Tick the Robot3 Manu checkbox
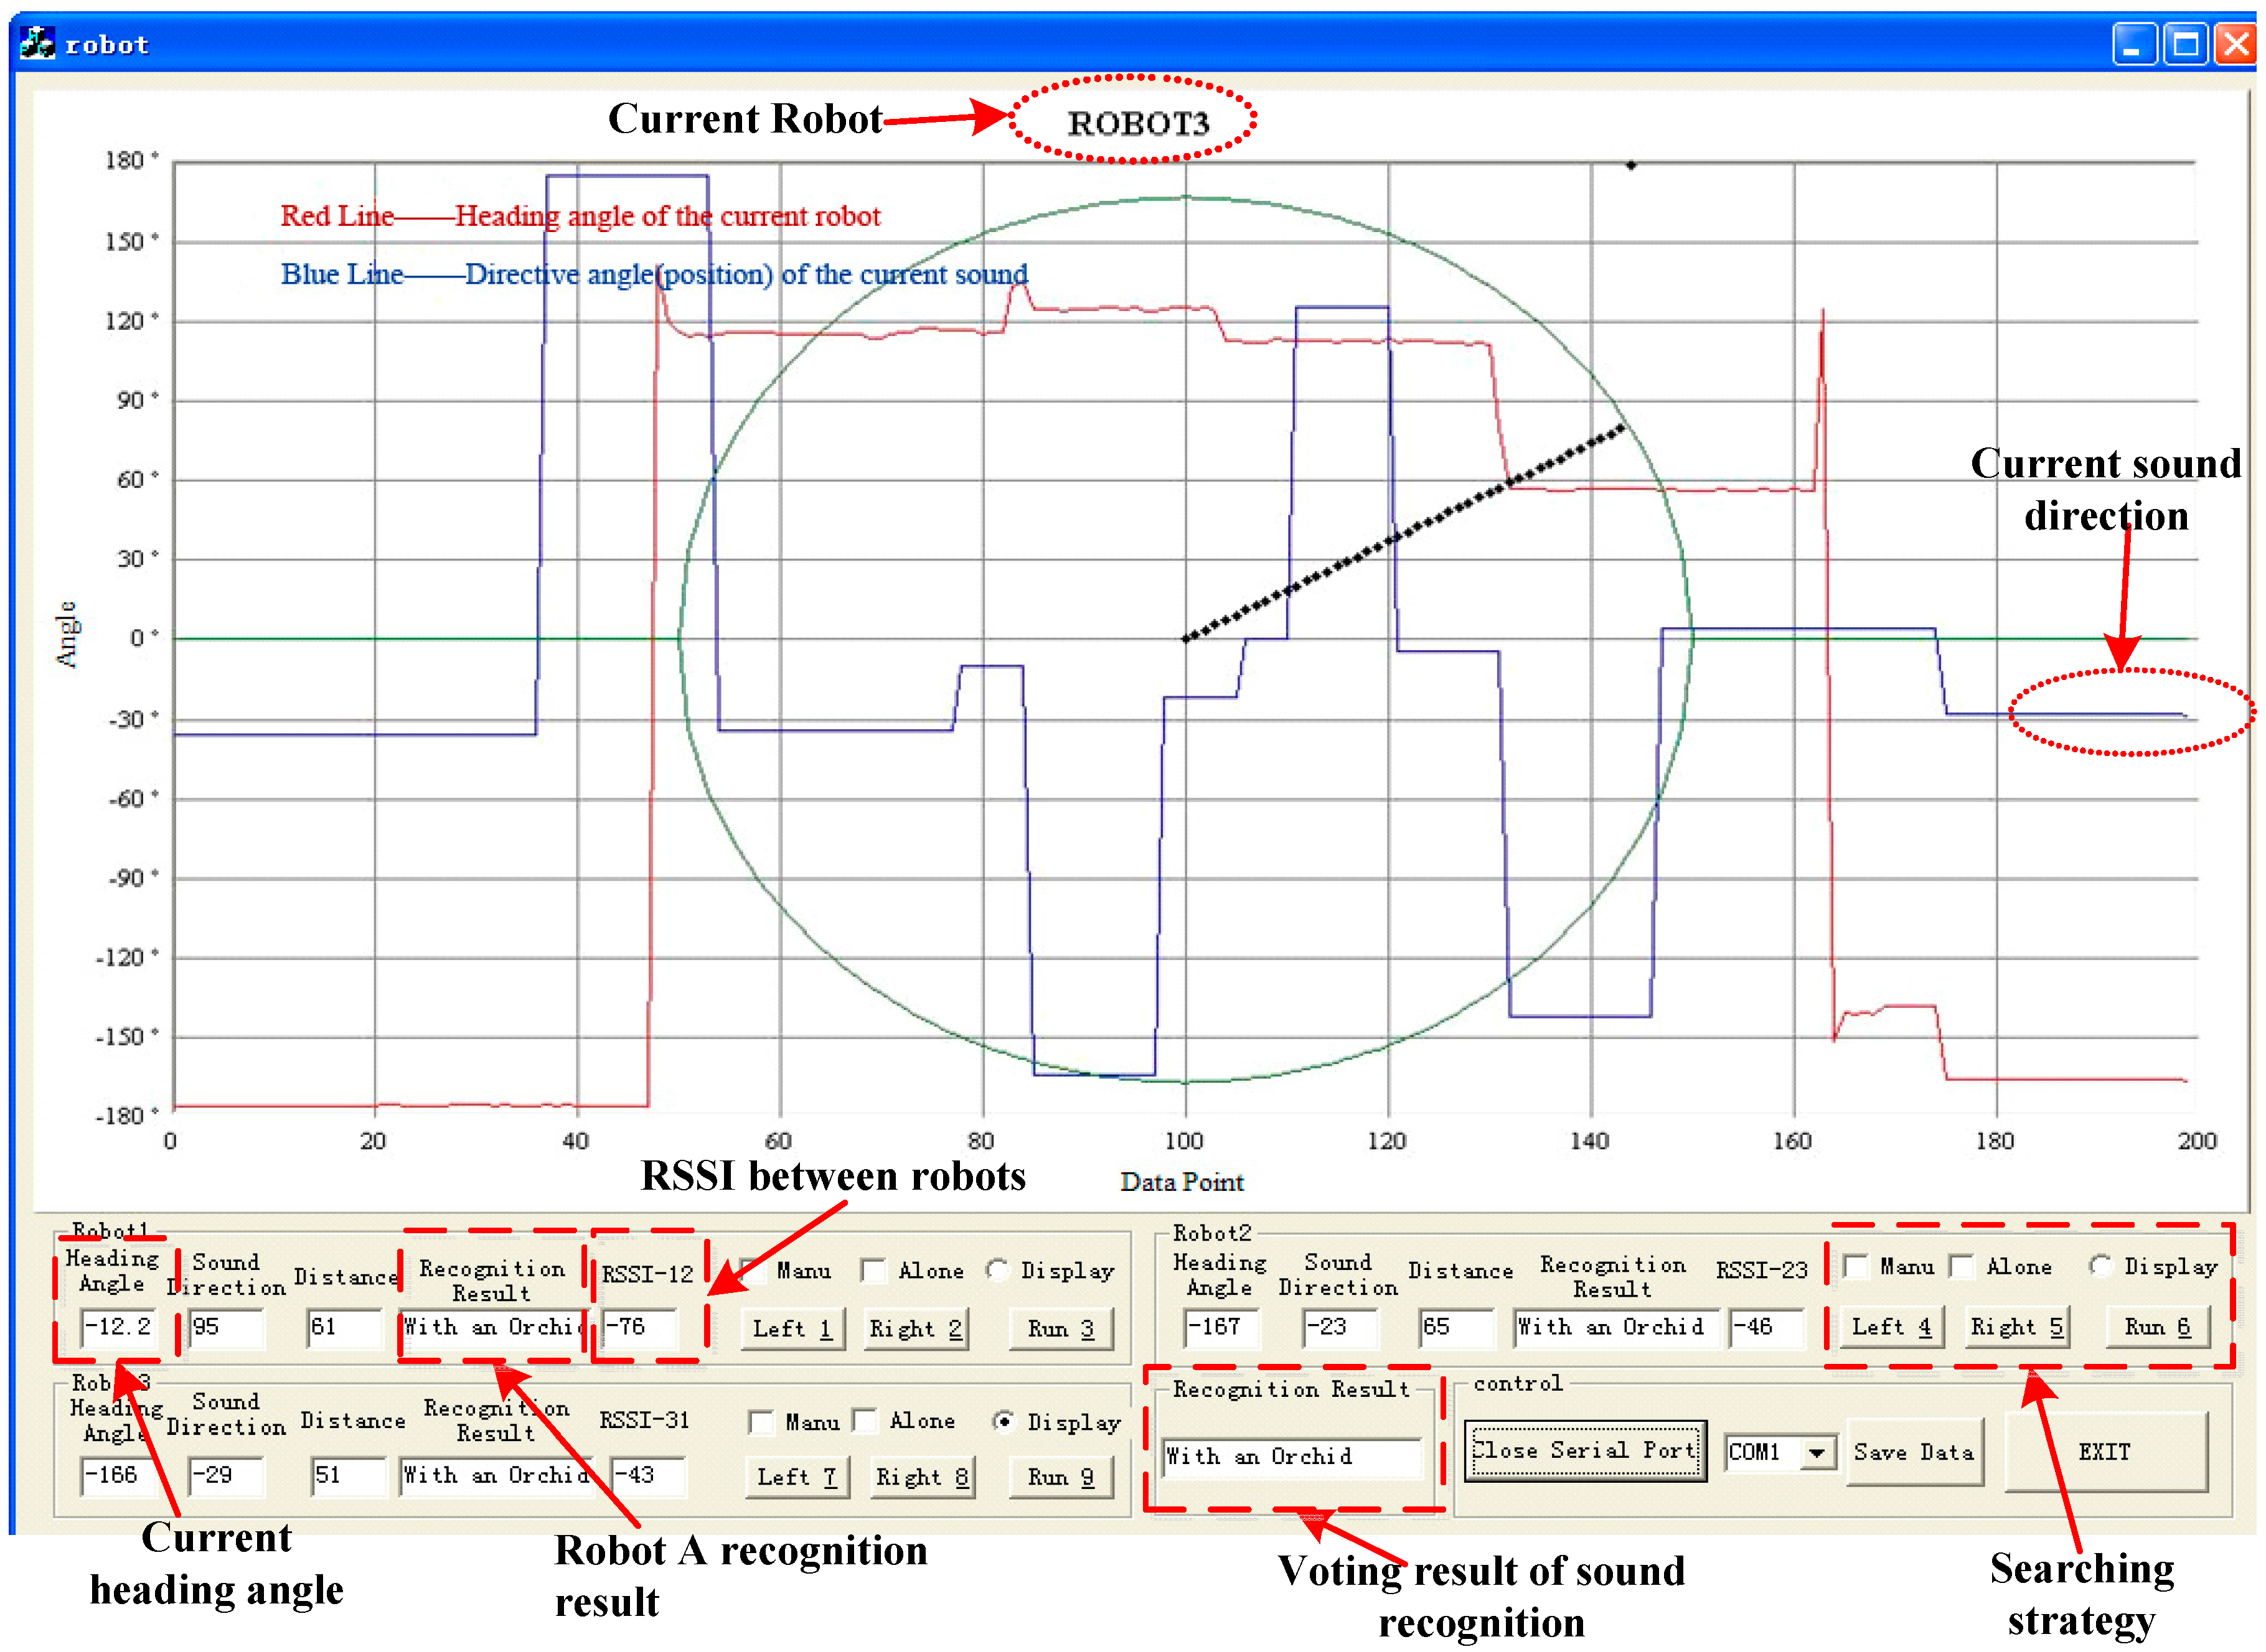The width and height of the screenshot is (2266, 1652). (761, 1422)
